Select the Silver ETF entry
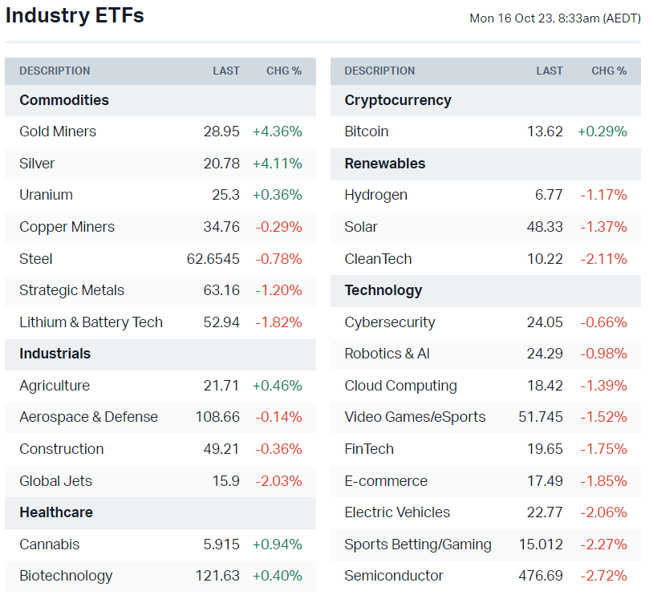This screenshot has width=649, height=595. click(37, 164)
